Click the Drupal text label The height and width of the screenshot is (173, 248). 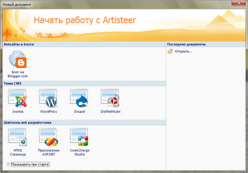point(79,112)
